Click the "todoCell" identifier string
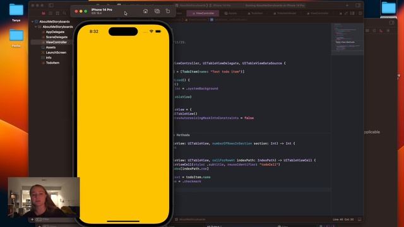 [268, 165]
